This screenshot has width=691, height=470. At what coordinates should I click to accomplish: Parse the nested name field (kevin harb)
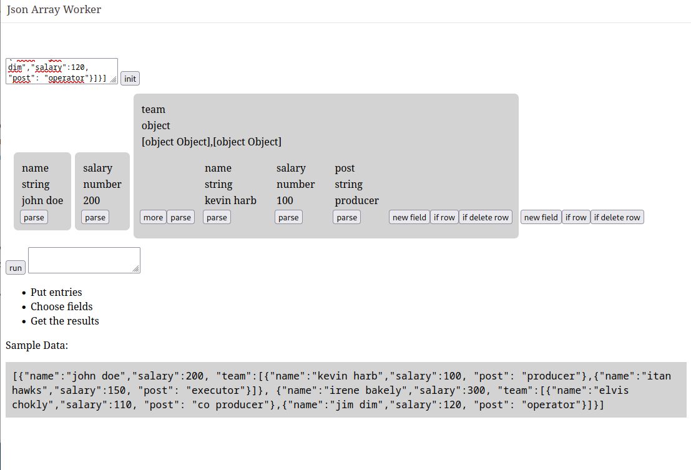point(217,217)
